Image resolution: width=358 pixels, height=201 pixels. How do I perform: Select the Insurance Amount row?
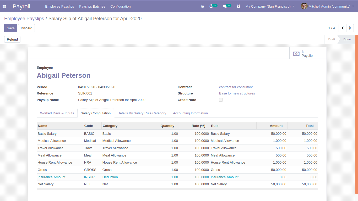coord(52,177)
